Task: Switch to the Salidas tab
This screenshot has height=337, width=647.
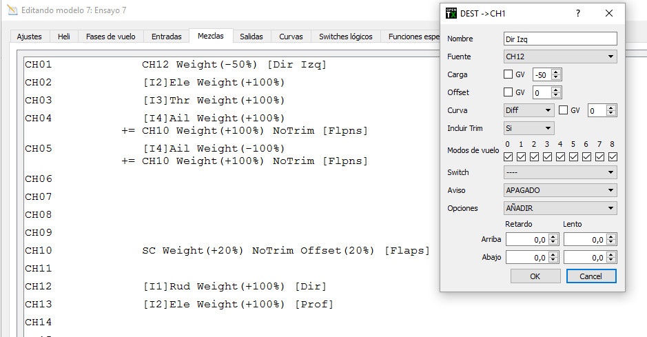Action: [x=251, y=37]
